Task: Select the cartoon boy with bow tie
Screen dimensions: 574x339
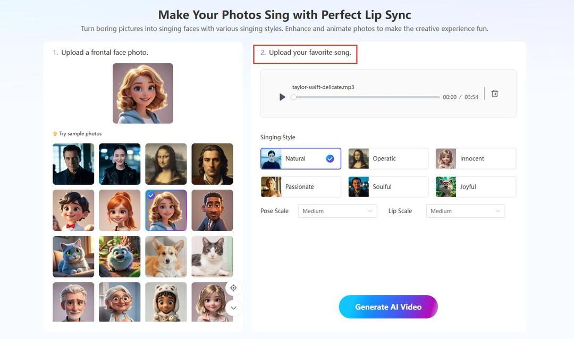Action: (73, 210)
